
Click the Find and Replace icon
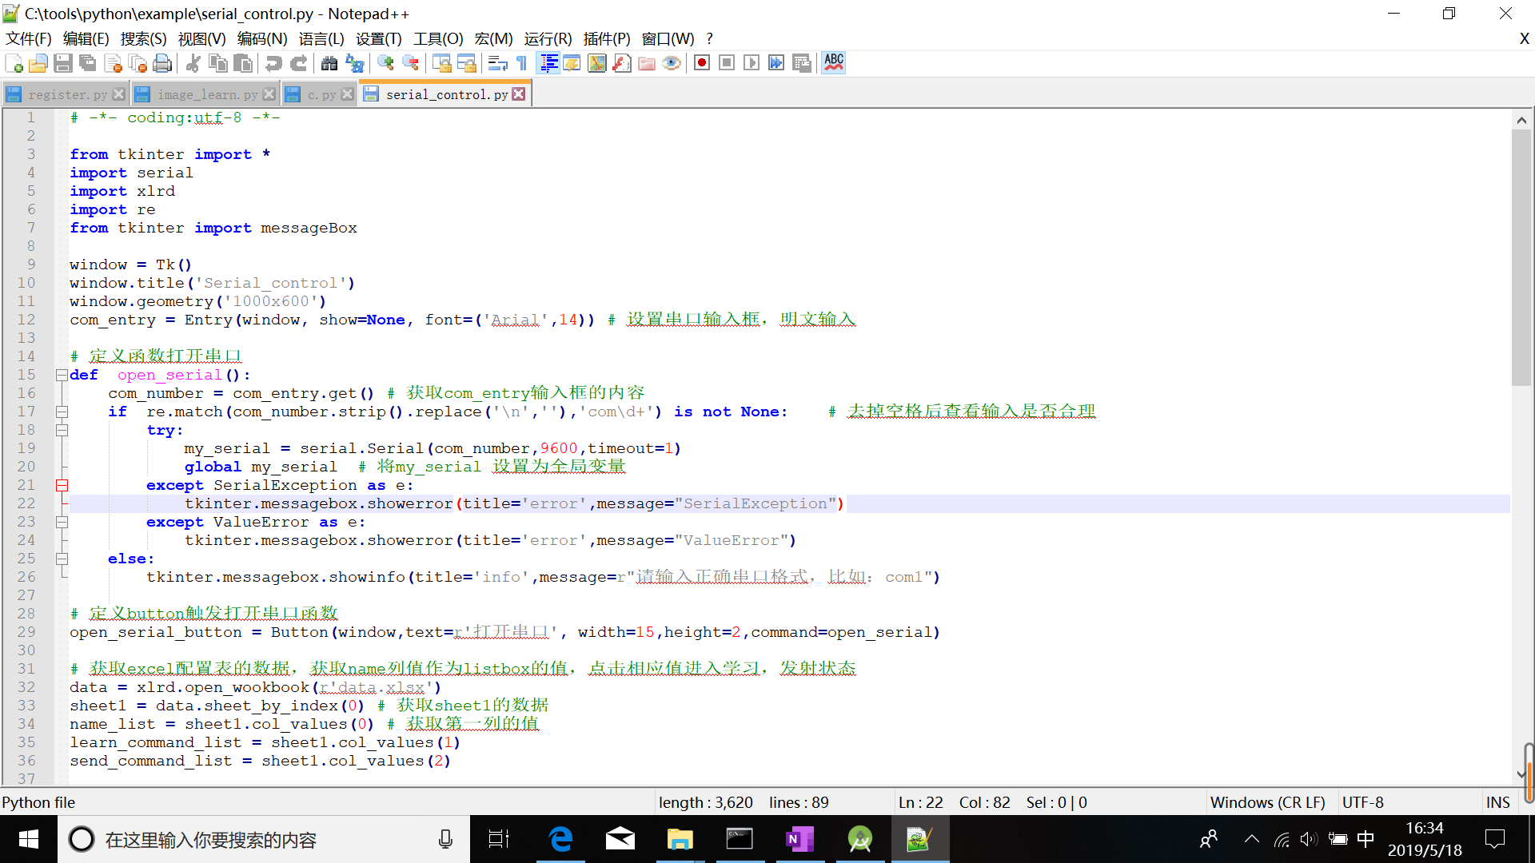pyautogui.click(x=354, y=63)
